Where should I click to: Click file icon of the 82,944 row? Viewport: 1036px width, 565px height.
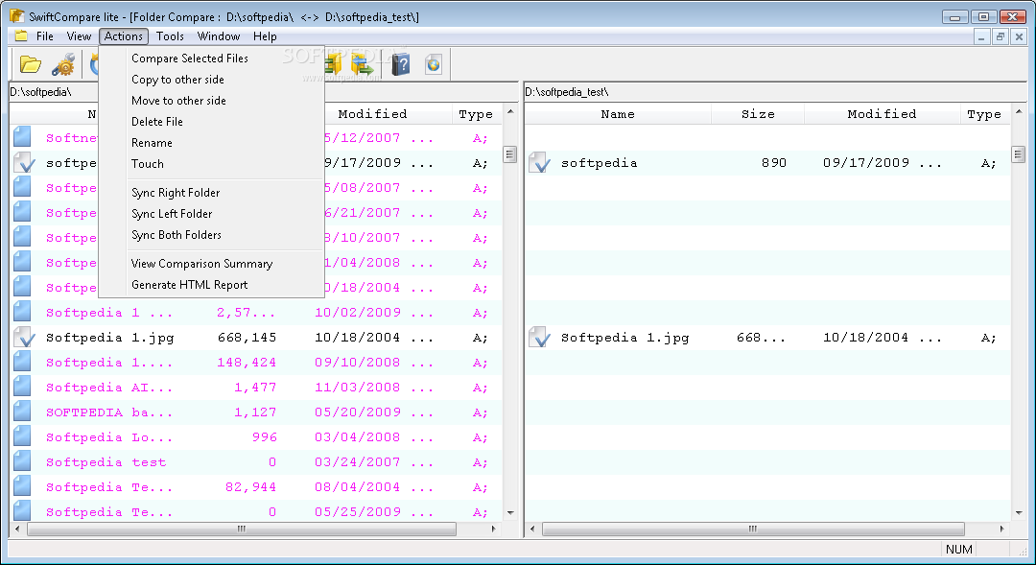click(x=22, y=487)
